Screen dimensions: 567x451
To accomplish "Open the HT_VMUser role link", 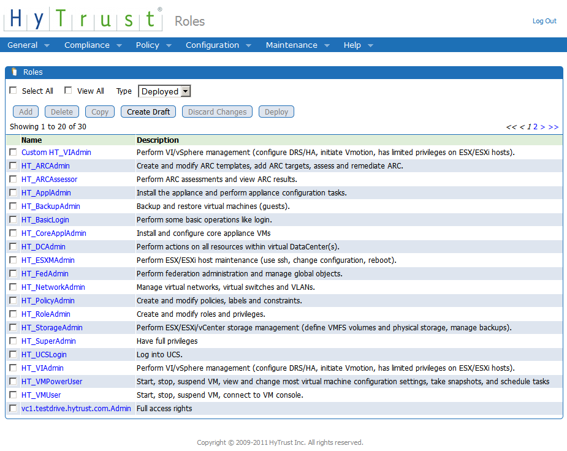I will coord(41,395).
